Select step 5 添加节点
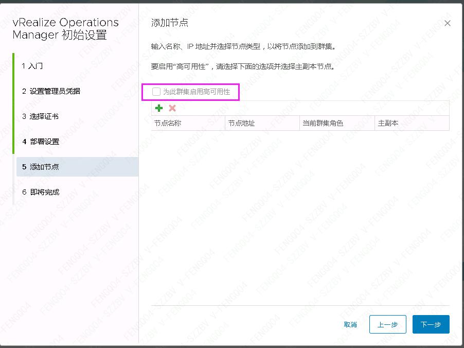Screen dimensions: 464x348 (x=77, y=167)
